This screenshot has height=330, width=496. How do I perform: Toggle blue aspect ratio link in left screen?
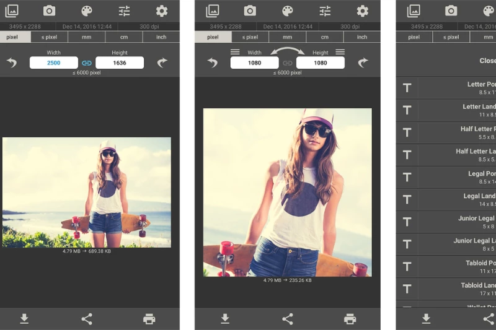[x=87, y=63]
